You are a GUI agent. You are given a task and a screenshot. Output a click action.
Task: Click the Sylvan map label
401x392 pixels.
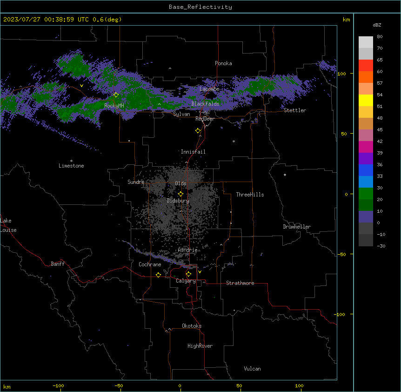click(181, 114)
